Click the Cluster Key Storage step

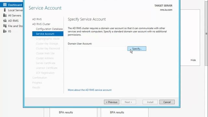(47, 44)
